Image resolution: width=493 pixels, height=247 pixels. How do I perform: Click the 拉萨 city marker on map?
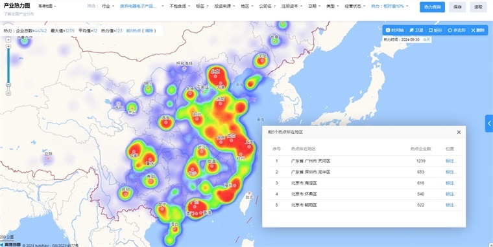coord(48,158)
